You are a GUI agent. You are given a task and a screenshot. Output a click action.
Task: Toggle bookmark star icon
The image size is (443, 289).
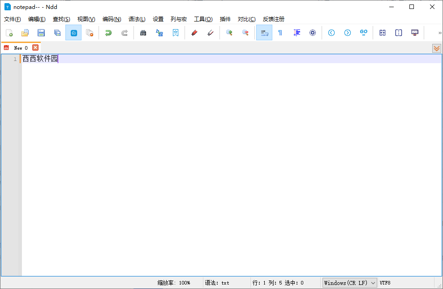(x=176, y=33)
